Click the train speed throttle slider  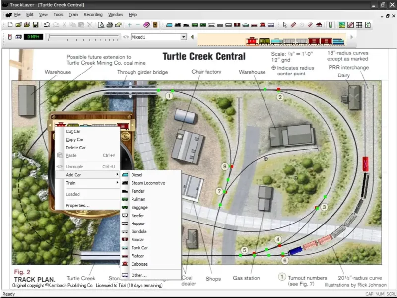tap(82, 37)
